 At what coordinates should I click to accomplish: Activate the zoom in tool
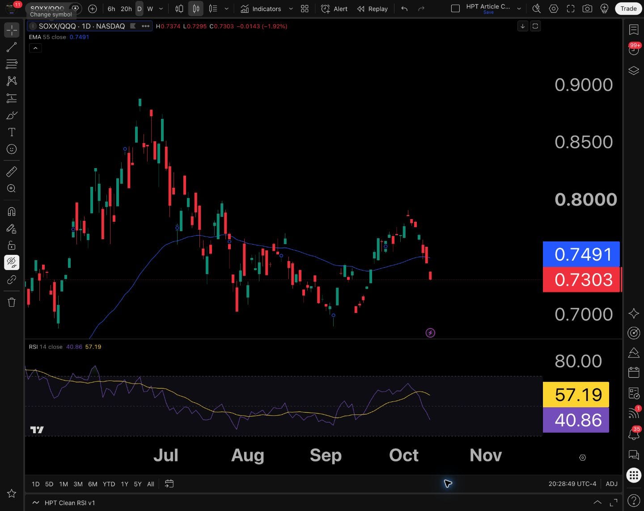(12, 188)
